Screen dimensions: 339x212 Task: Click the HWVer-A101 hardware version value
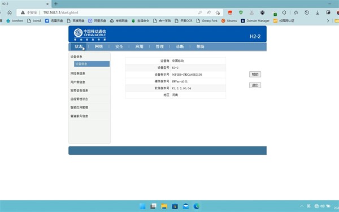coord(180,81)
